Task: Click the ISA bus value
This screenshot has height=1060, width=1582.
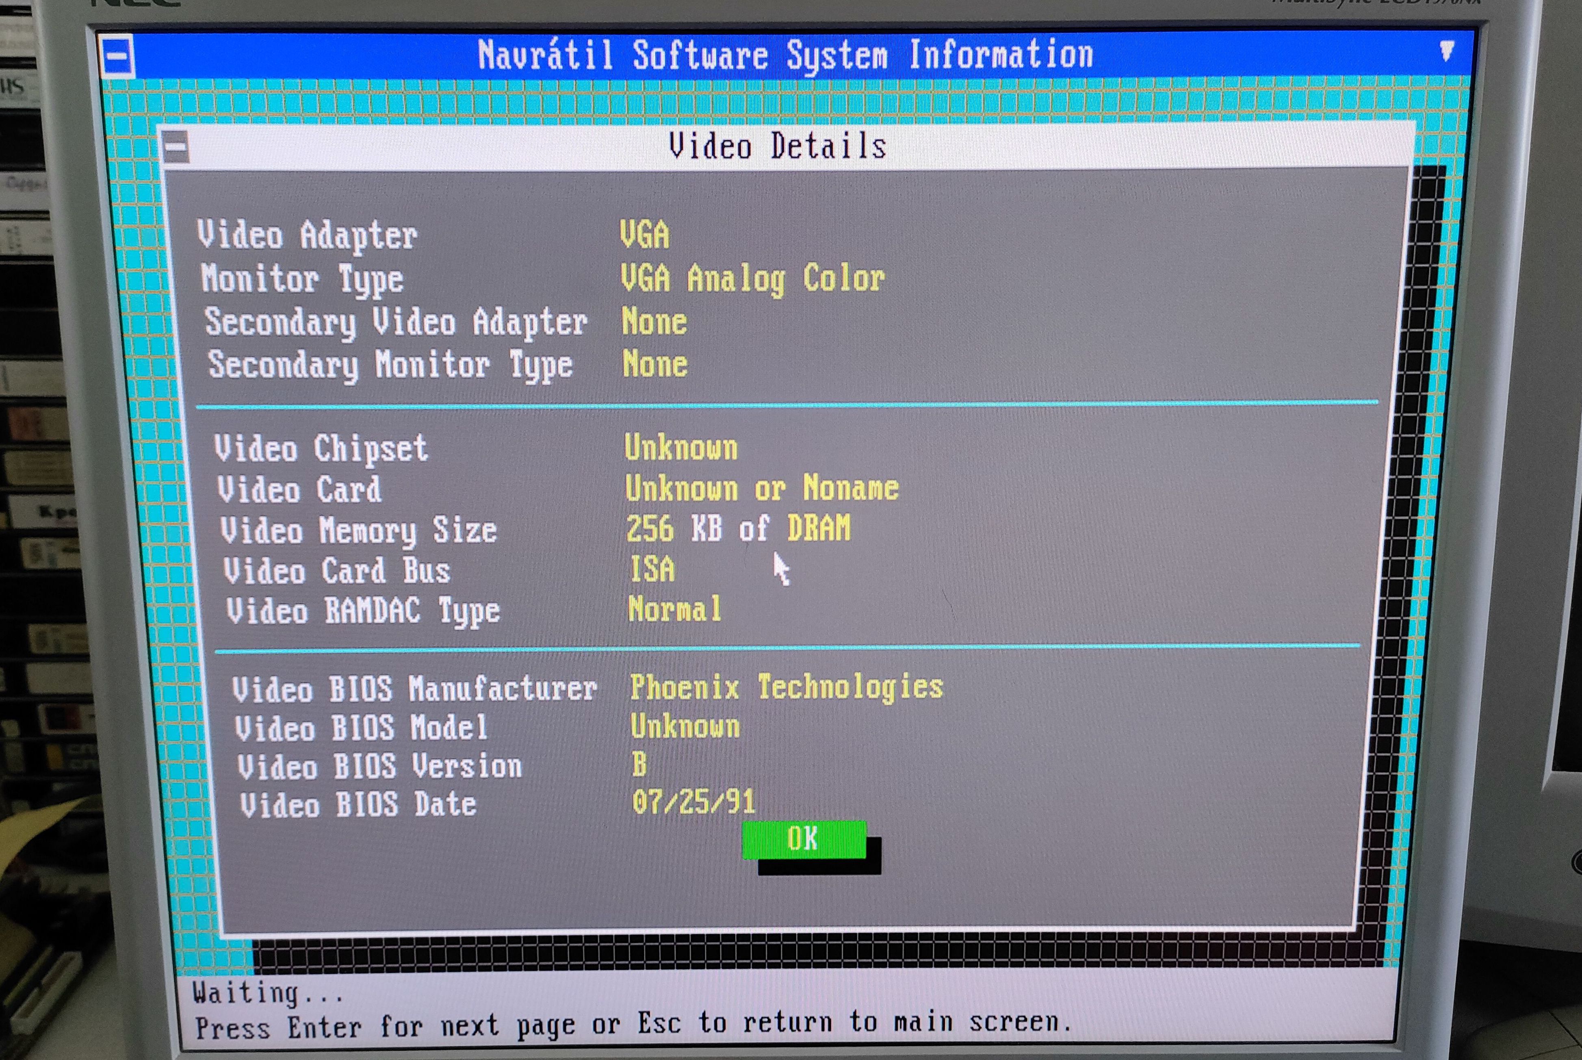Action: pyautogui.click(x=652, y=569)
